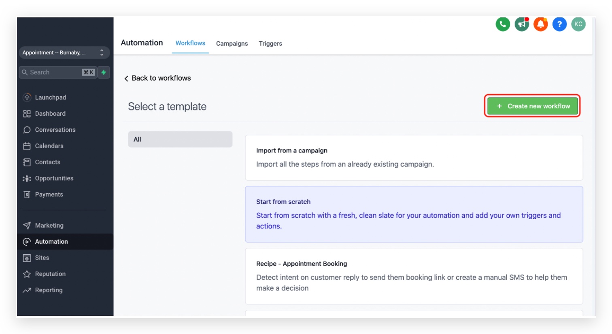The width and height of the screenshot is (612, 334).
Task: Switch to the Triggers tab
Action: tap(270, 43)
